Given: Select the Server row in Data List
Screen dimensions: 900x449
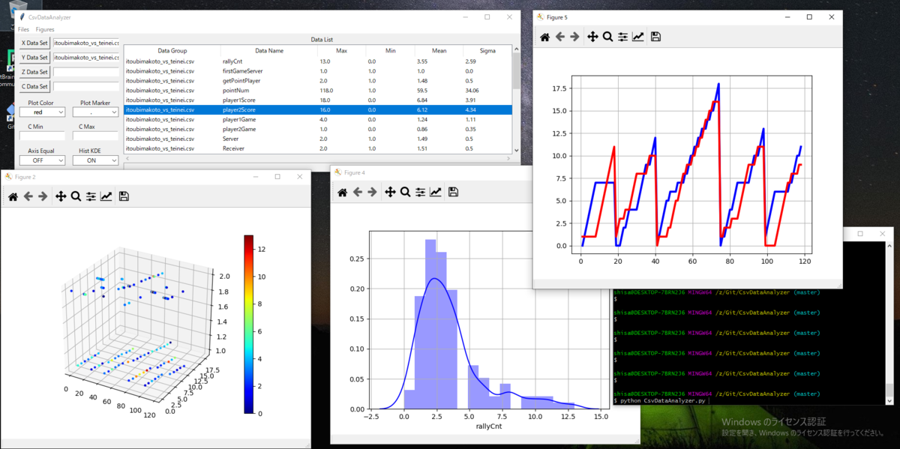Looking at the screenshot, I should (x=318, y=139).
